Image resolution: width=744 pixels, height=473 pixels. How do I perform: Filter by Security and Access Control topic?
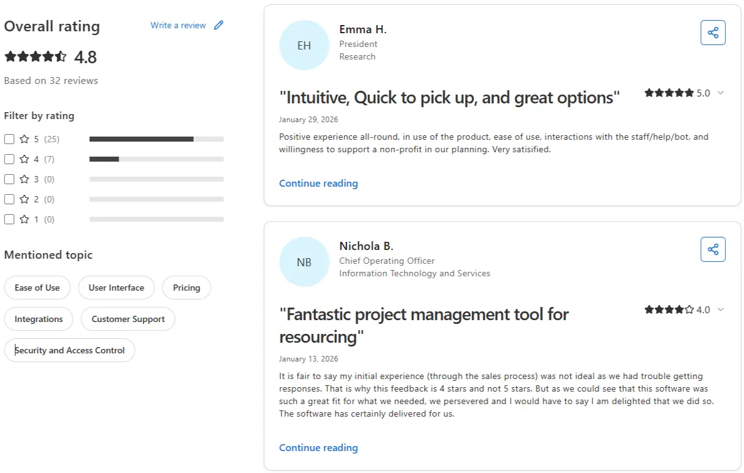pyautogui.click(x=70, y=350)
